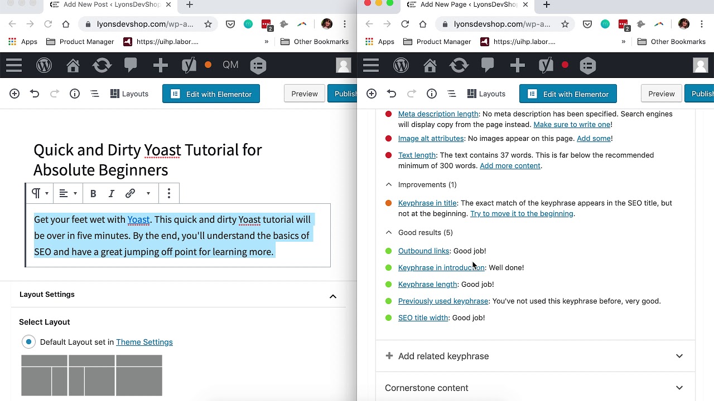Toggle bold formatting in block toolbar
Viewport: 714px width, 401px height.
(x=93, y=193)
